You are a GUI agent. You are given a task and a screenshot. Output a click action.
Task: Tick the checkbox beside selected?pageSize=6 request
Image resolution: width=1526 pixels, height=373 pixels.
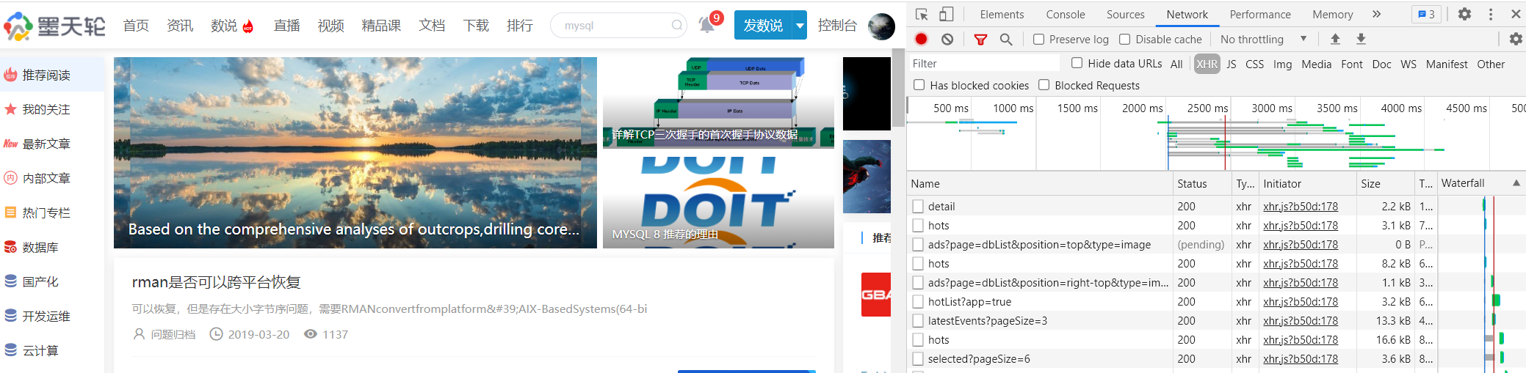(x=918, y=359)
